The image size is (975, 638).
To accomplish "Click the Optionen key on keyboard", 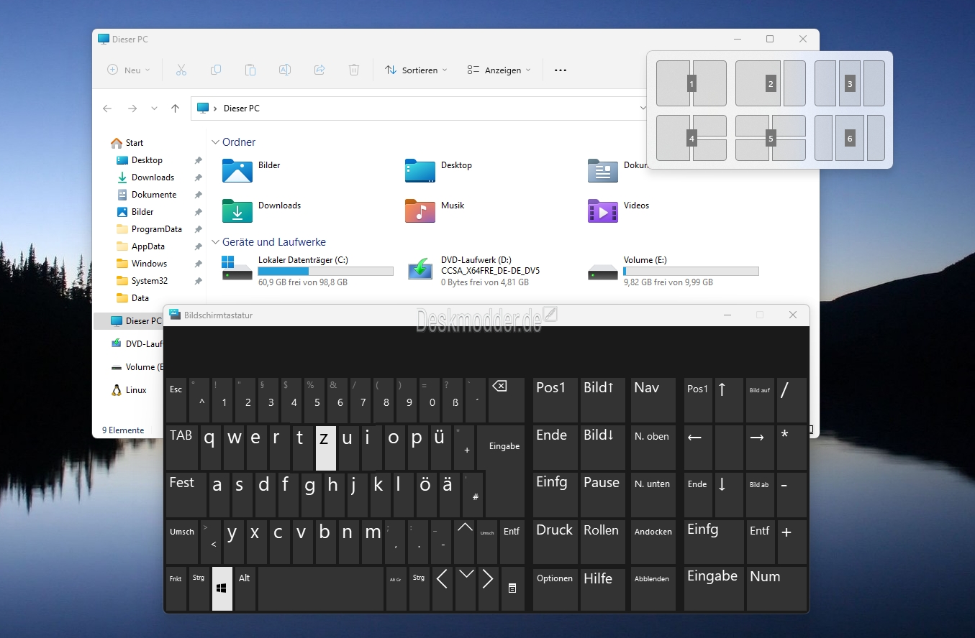I will [555, 588].
